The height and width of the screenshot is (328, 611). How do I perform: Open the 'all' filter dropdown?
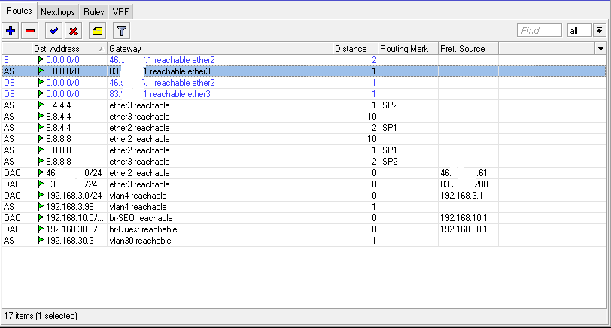(580, 31)
